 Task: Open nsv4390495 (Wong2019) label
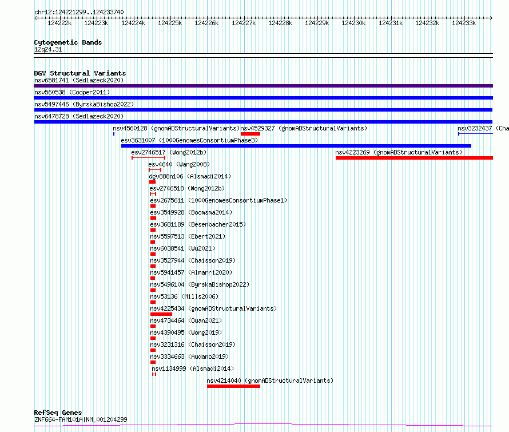(x=186, y=332)
